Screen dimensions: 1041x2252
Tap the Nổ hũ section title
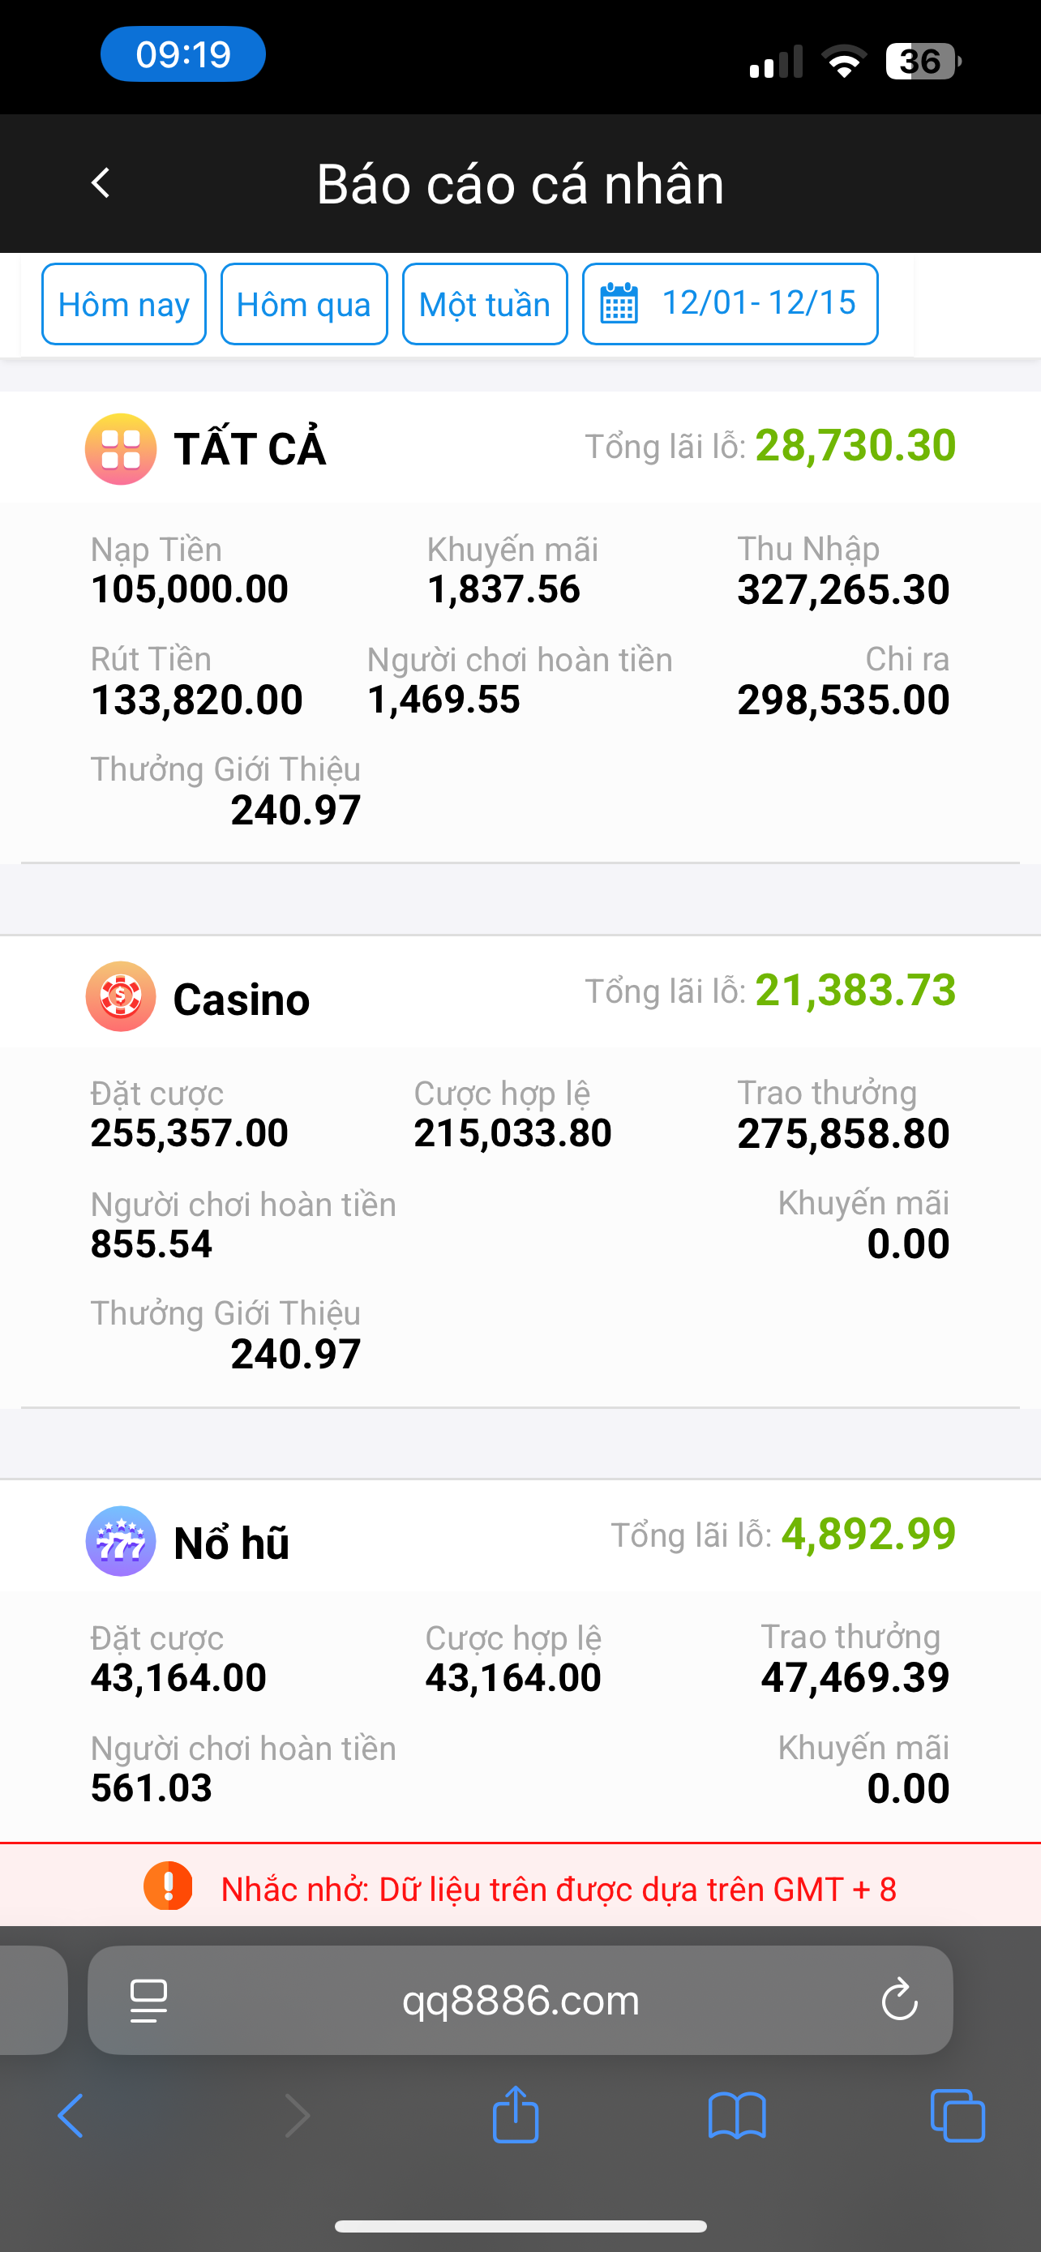tap(232, 1543)
